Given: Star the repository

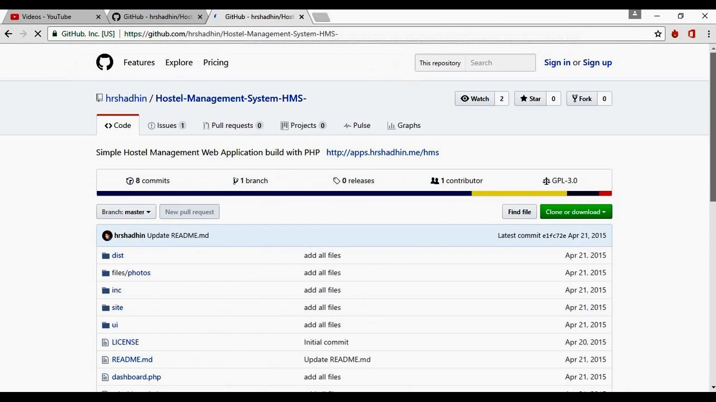Looking at the screenshot, I should pos(530,99).
